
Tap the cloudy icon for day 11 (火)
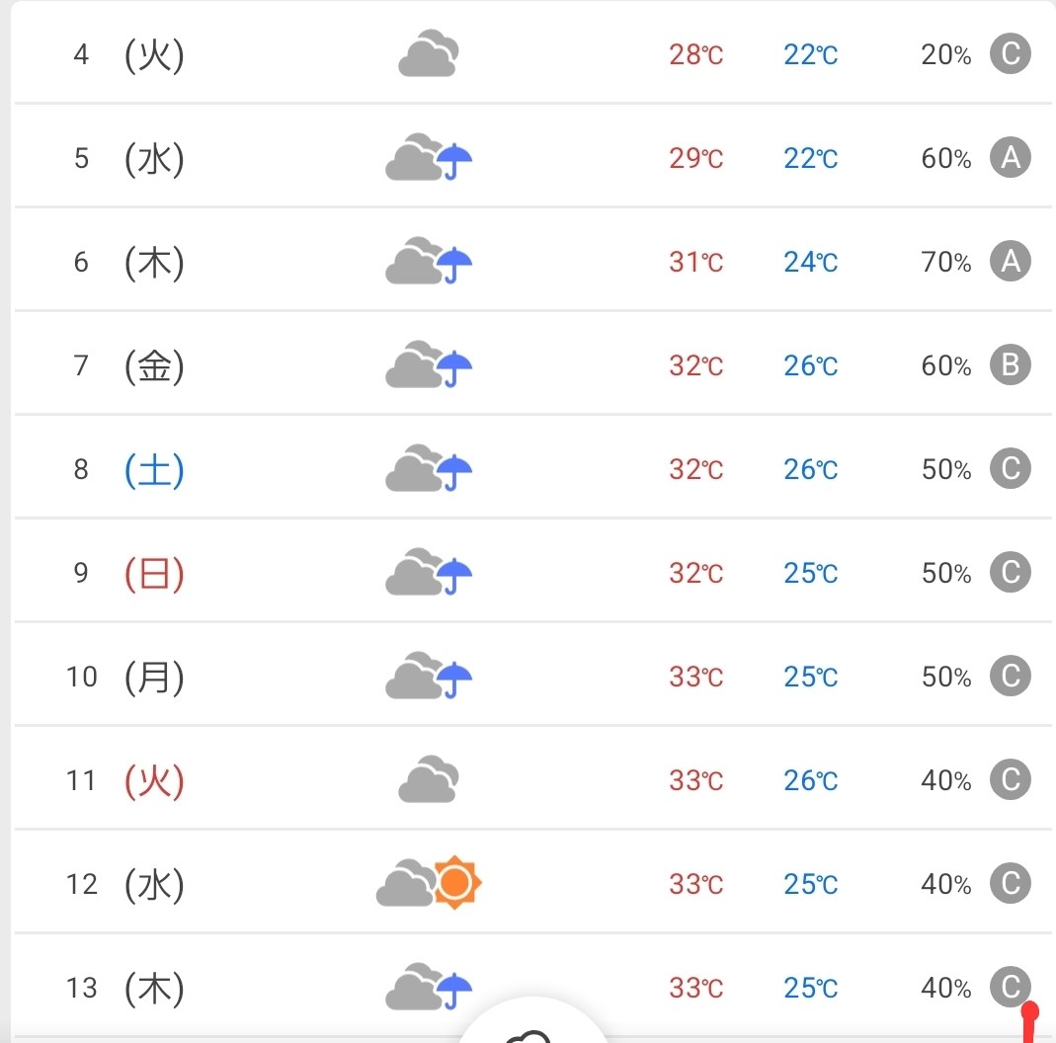[429, 779]
